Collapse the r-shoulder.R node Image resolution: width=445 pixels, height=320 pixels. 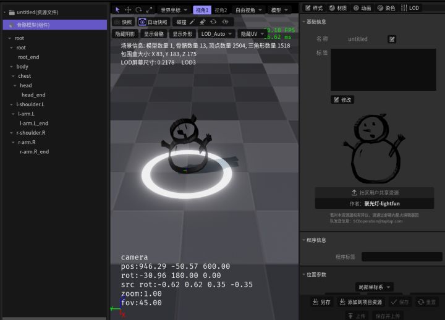click(11, 133)
